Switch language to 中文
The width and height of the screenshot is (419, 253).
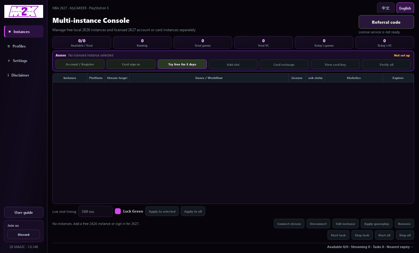point(386,8)
